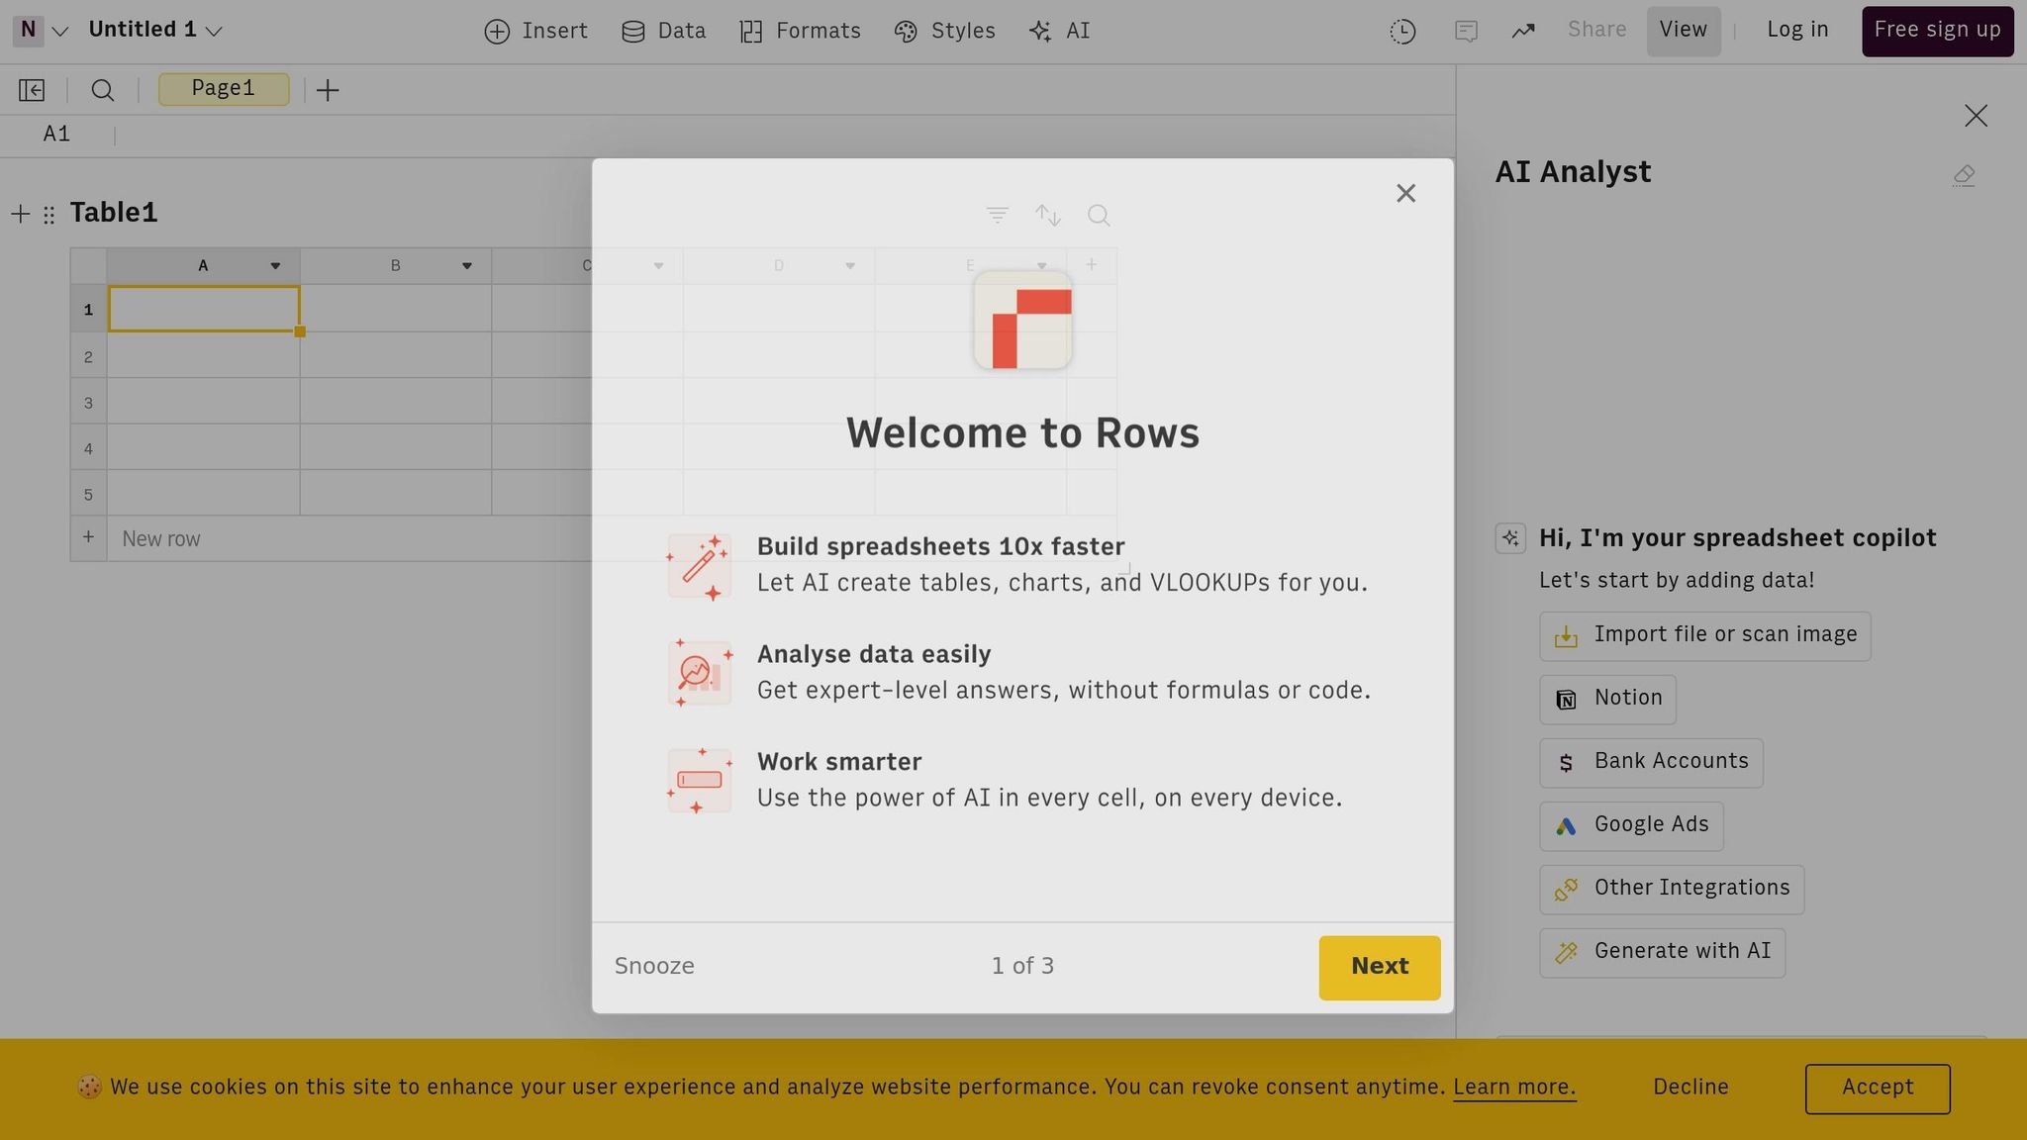Click Snooze in the welcome dialog

coord(654,967)
